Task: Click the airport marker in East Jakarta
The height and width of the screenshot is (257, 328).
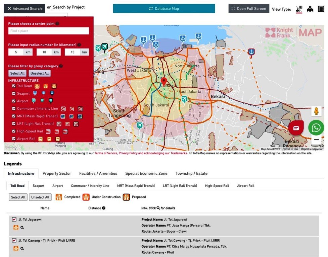Action: pos(184,99)
